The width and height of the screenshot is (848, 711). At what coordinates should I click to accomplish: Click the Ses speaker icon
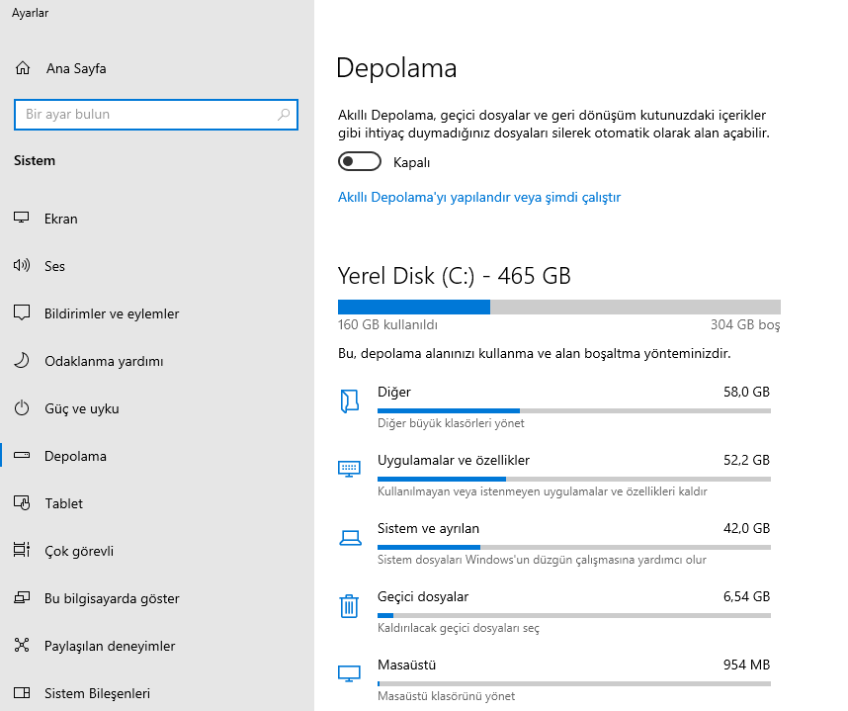(23, 266)
